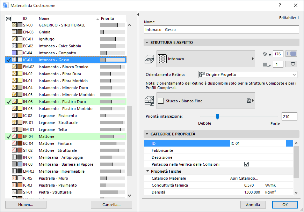
Task: Select the Descrizione property row
Action: click(218, 157)
